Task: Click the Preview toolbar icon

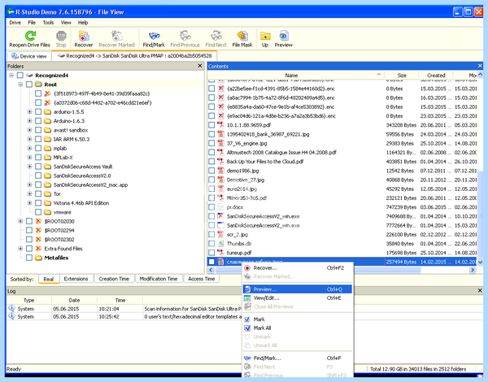Action: pyautogui.click(x=284, y=36)
